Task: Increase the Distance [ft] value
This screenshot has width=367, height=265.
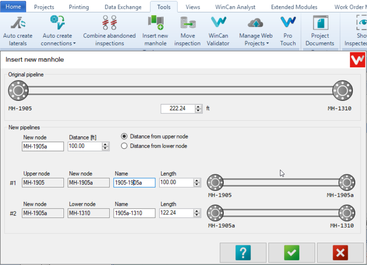Action: (x=105, y=145)
